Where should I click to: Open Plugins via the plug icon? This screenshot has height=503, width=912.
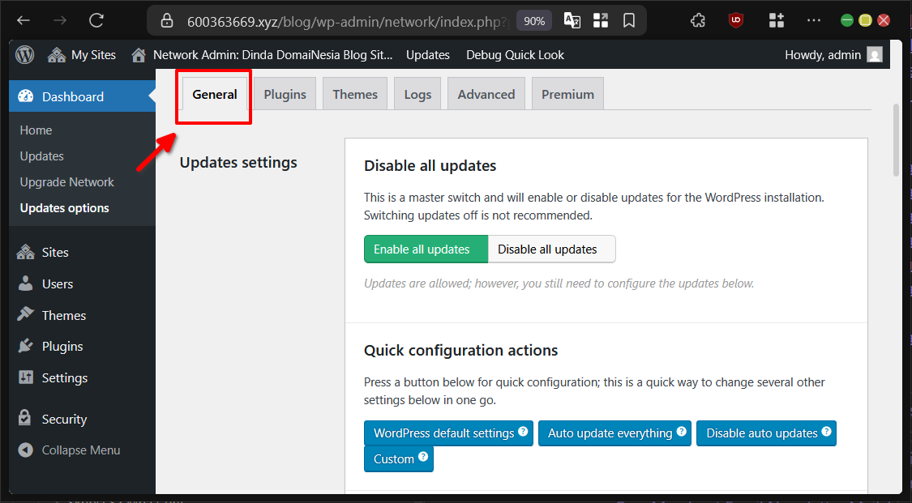pos(25,346)
